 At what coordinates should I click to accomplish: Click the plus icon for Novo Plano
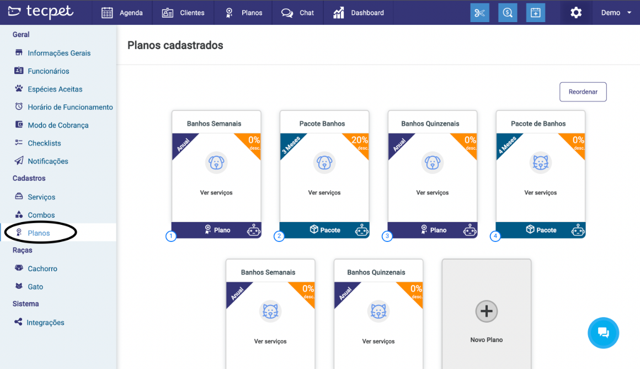pyautogui.click(x=486, y=312)
